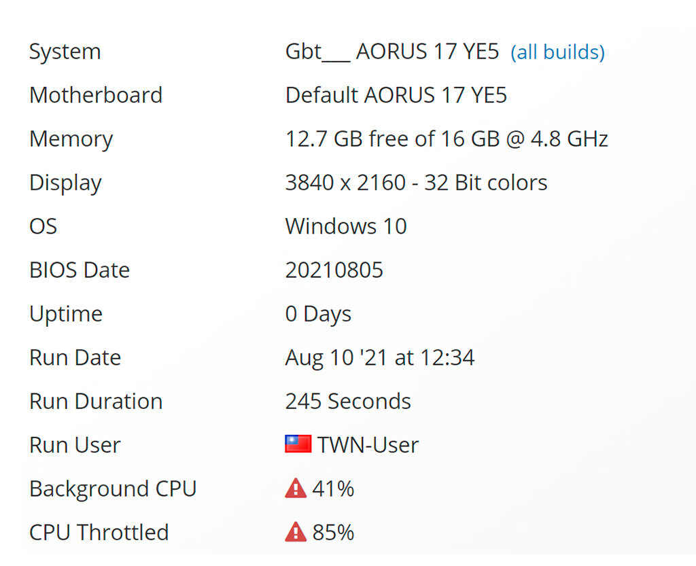Screen dimensions: 696x566
Task: Click the 3840 x 2160 display value
Action: coord(416,183)
